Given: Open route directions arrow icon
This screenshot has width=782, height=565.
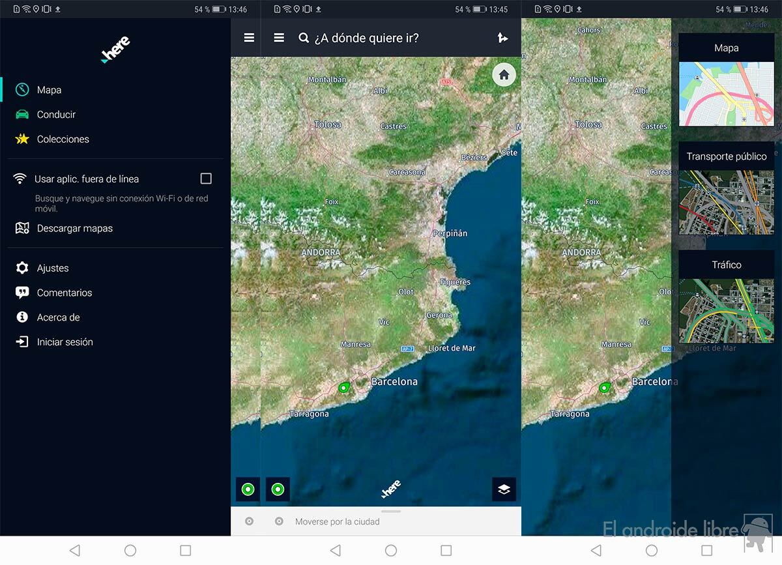Looking at the screenshot, I should pos(502,38).
